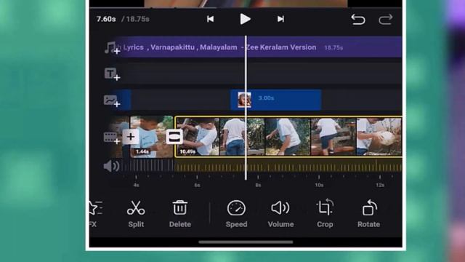Tap the 6s mark on ruler

197,185
